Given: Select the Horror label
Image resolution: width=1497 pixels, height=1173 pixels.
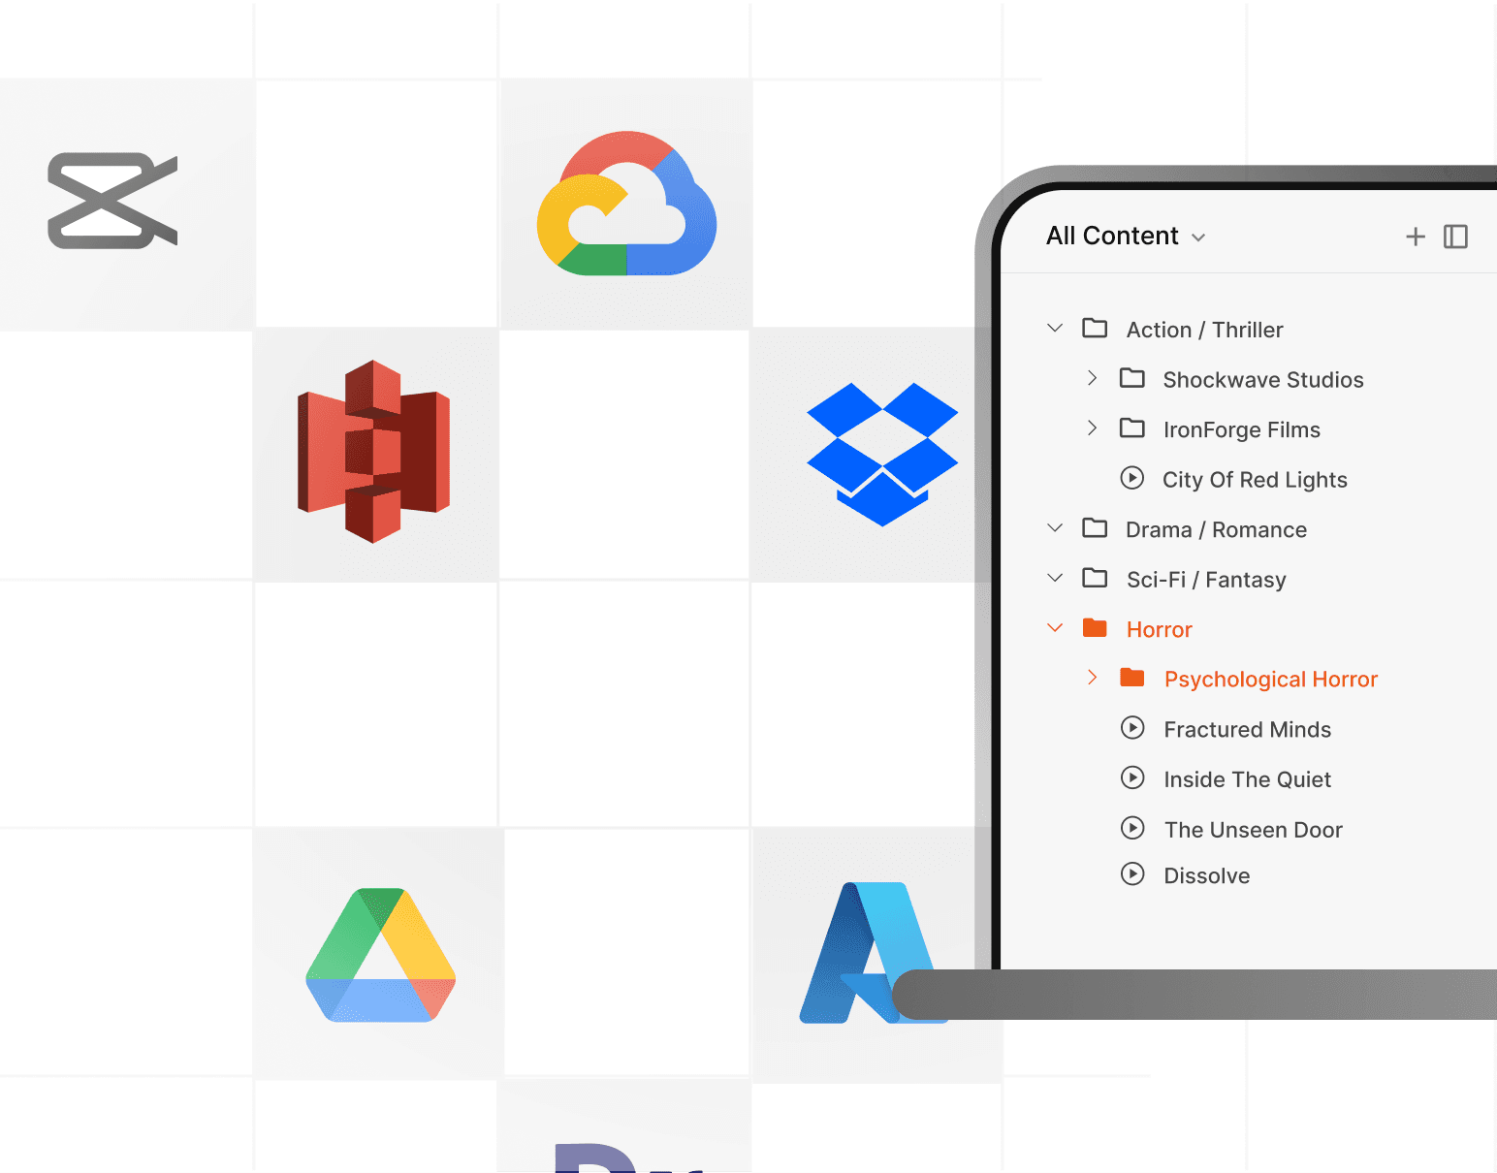Looking at the screenshot, I should pos(1159,630).
